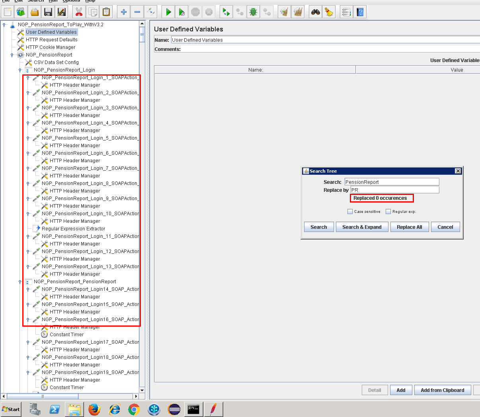Expand all tree nodes using the plus icon
Screen dimensions: 480x417
click(x=123, y=12)
